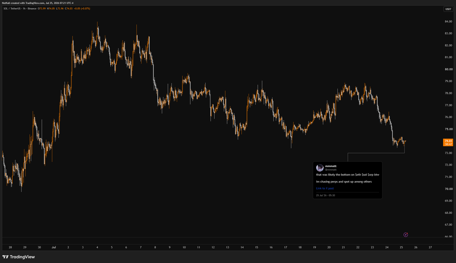Image resolution: width=456 pixels, height=263 pixels.
Task: Click the 72.00 price axis label
Action: point(448,165)
